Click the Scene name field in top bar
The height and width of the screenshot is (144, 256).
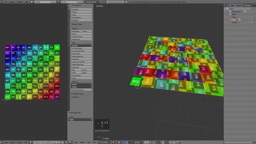69,2
